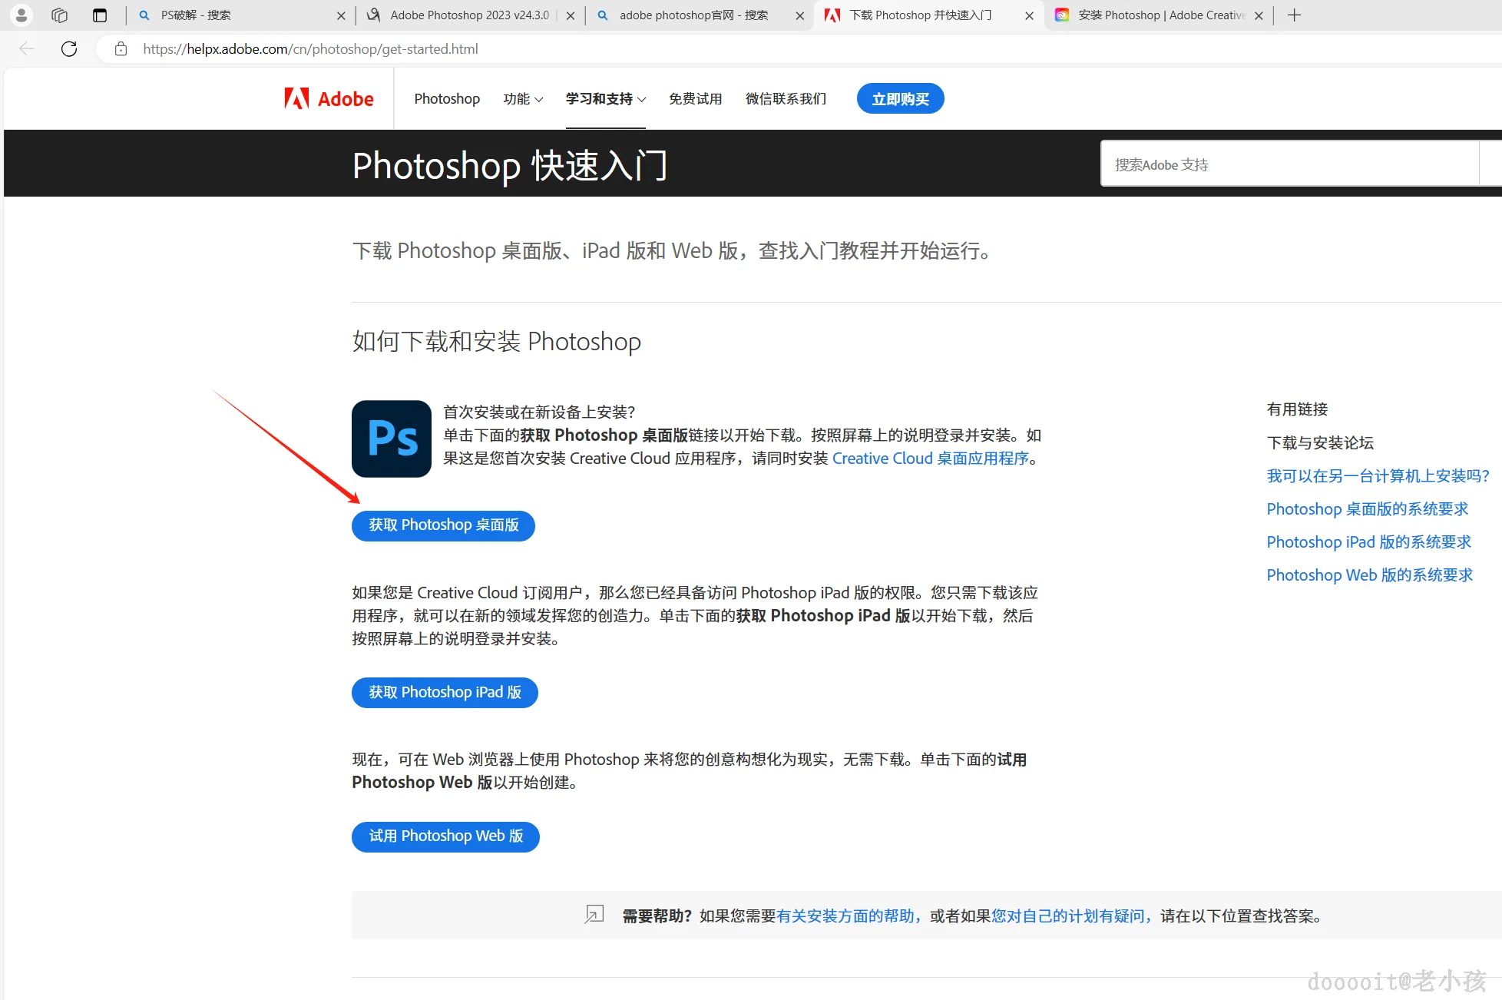1502x1000 pixels.
Task: Click the 立即购买 button
Action: coord(900,99)
